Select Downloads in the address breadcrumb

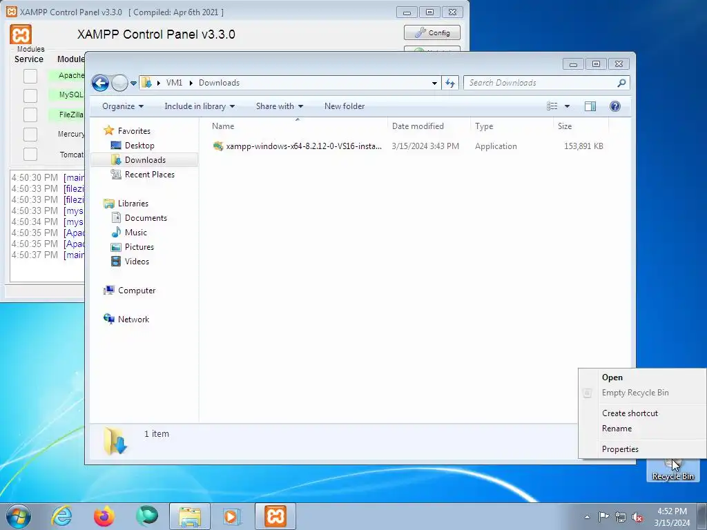219,83
